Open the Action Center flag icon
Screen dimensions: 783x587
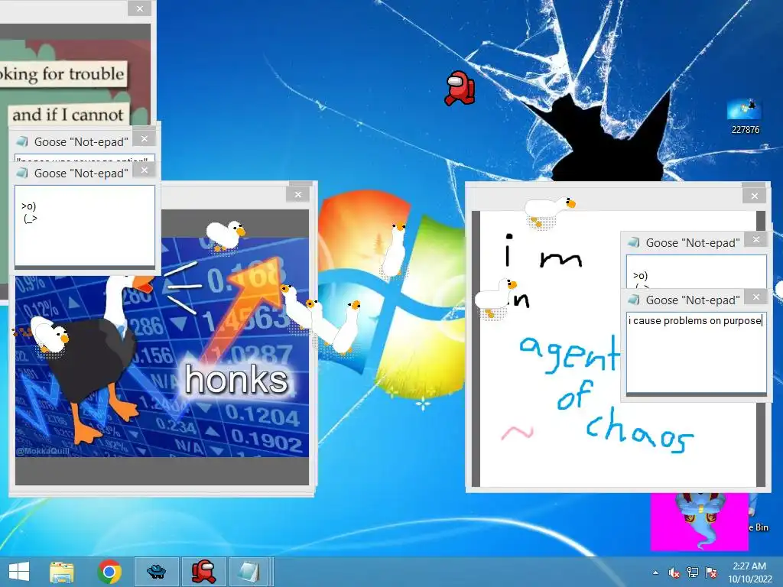[711, 572]
